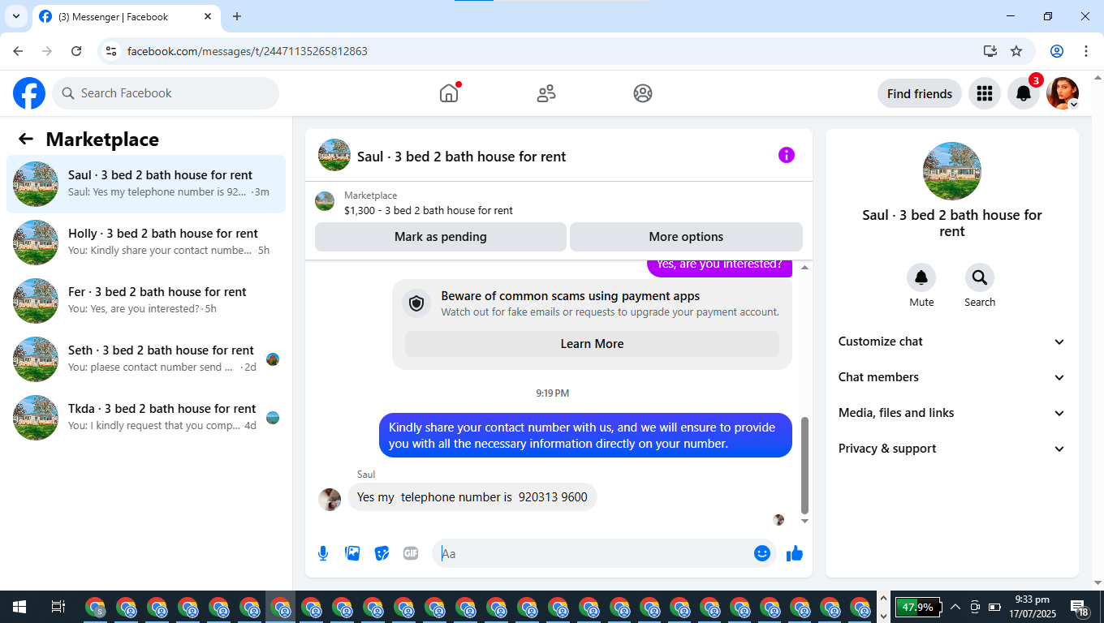Click the Aa message input box
The width and height of the screenshot is (1104, 623).
[x=604, y=553]
